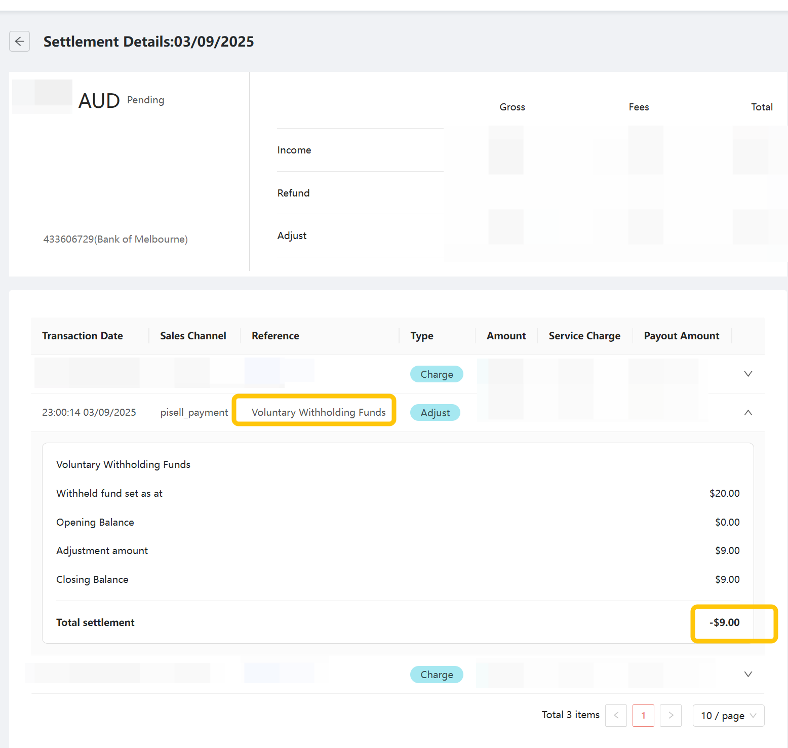The image size is (788, 748).
Task: Select page 1 in pagination
Action: 643,716
